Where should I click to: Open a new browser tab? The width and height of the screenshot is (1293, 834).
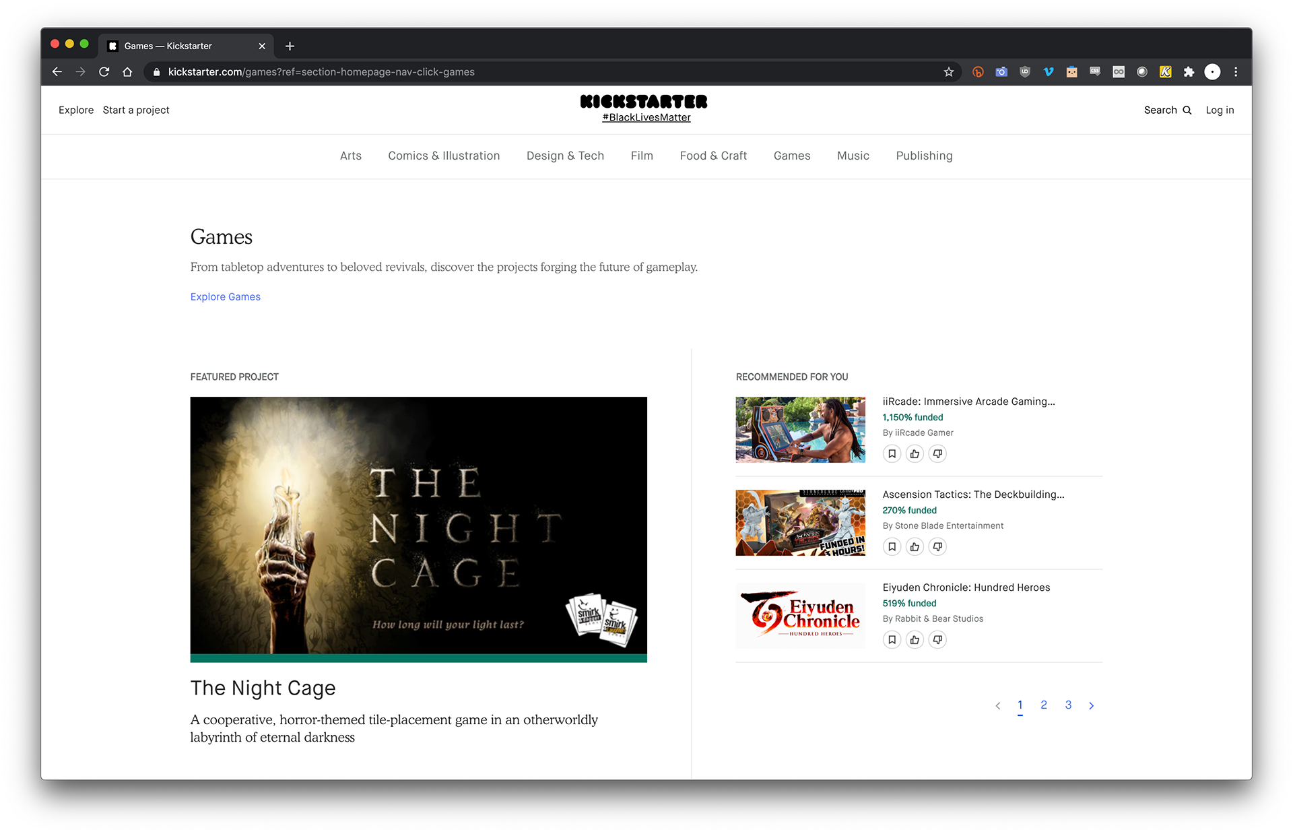290,46
